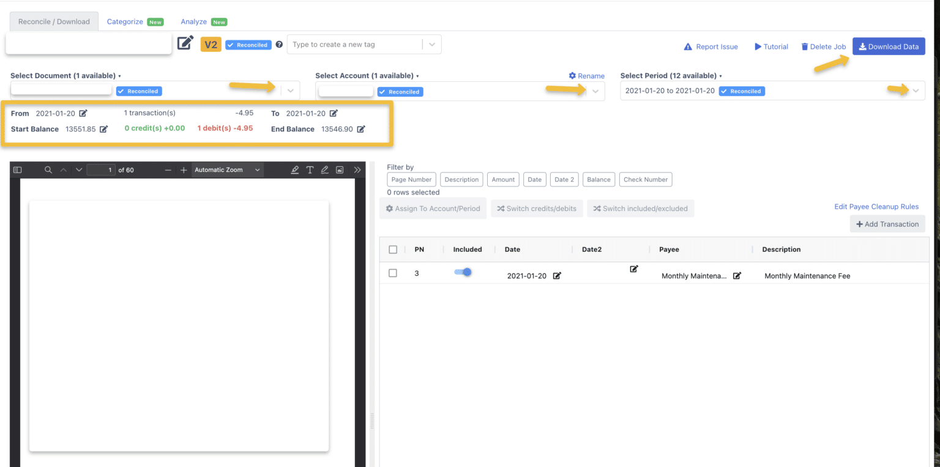This screenshot has height=467, width=940.
Task: Select the Text tool in the PDF toolbar
Action: pyautogui.click(x=310, y=169)
